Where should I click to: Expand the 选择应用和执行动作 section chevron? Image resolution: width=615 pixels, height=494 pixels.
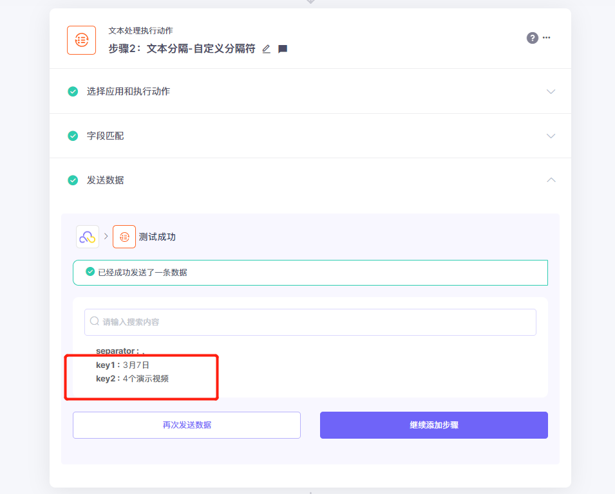pos(551,92)
